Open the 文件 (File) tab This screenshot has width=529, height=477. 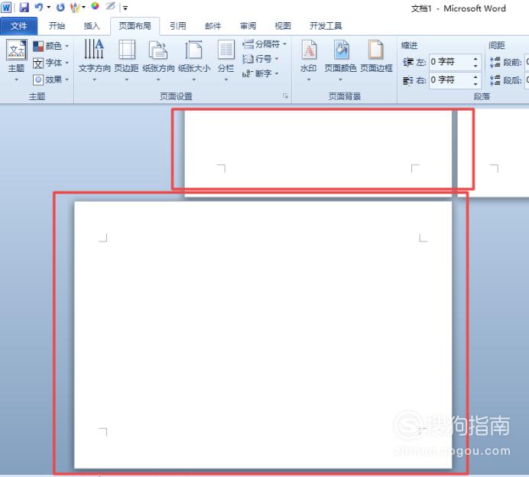tap(19, 26)
